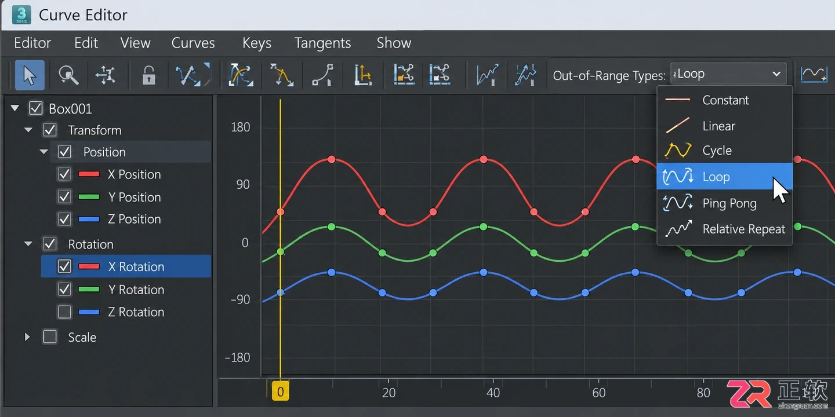
Task: Click the wave curve icon right of Loop dropdown
Action: 814,74
